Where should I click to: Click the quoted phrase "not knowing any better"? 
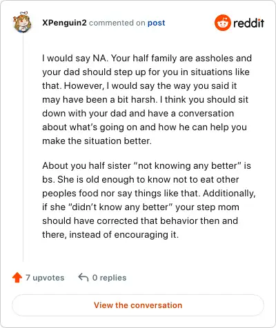(x=187, y=165)
